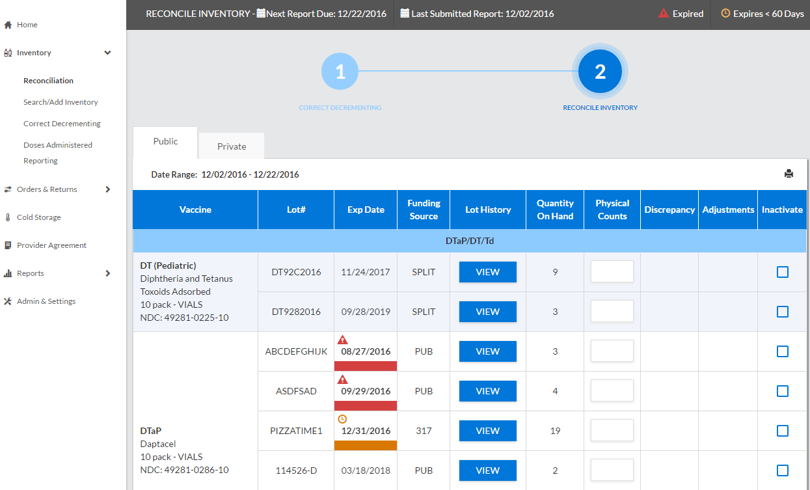810x490 pixels.
Task: Select the Inactivate checkbox for lot ABCDEFGHIJK
Action: pos(782,351)
